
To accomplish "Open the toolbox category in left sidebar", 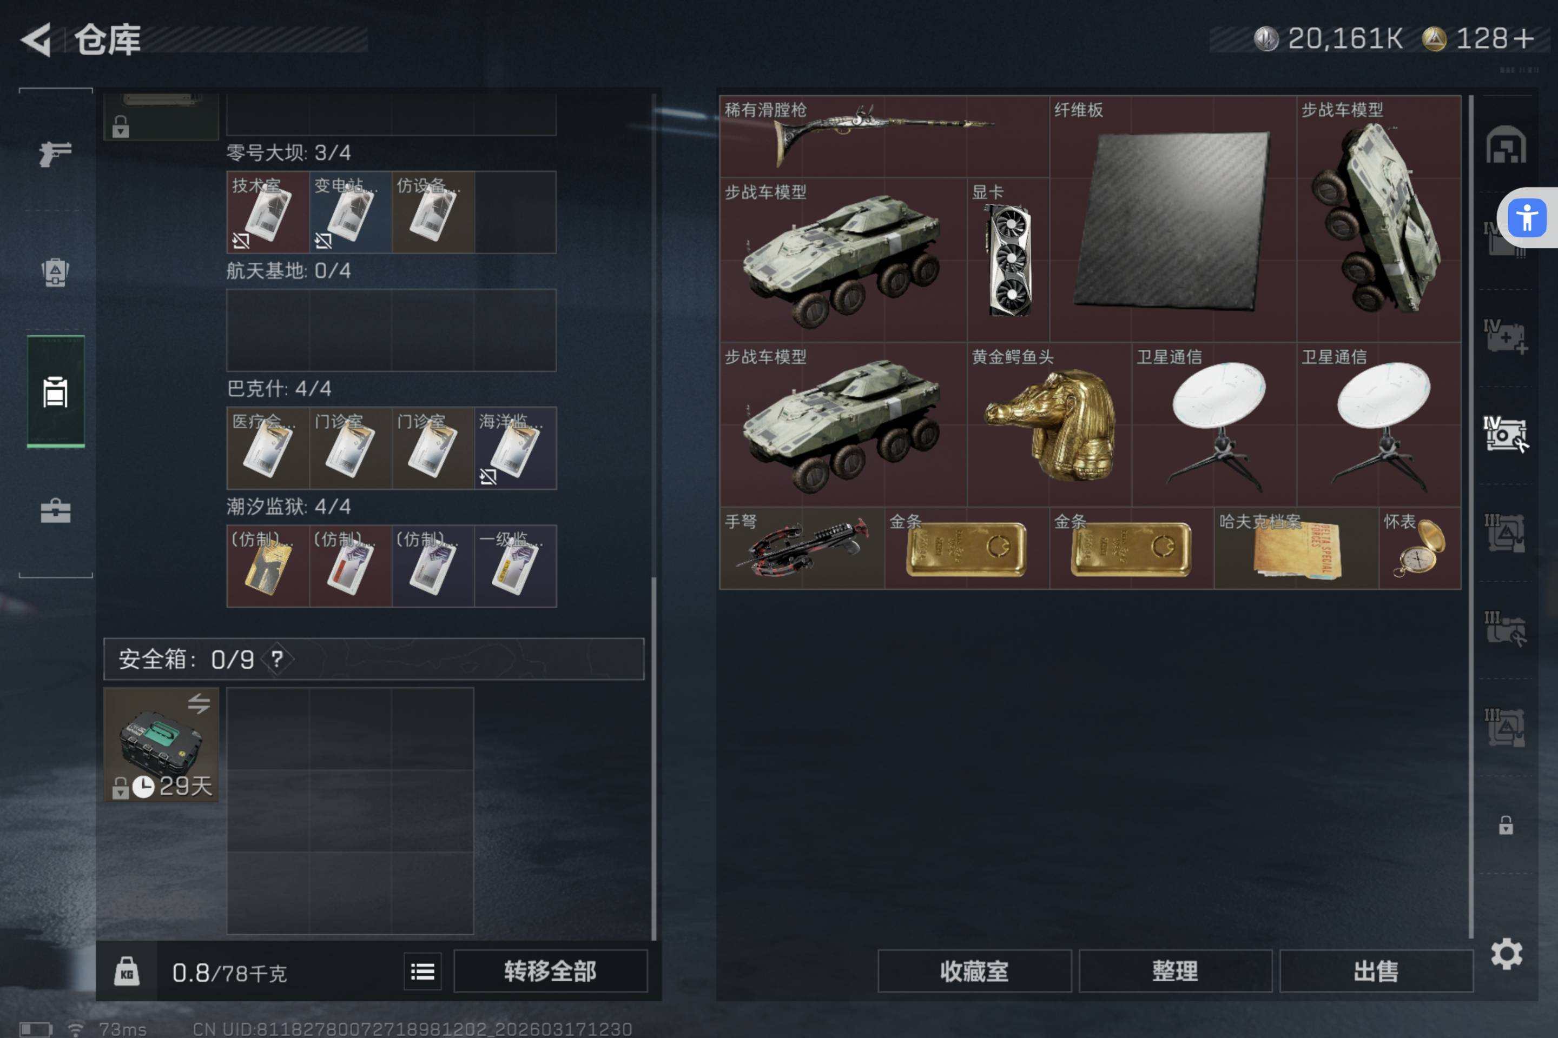I will (55, 510).
